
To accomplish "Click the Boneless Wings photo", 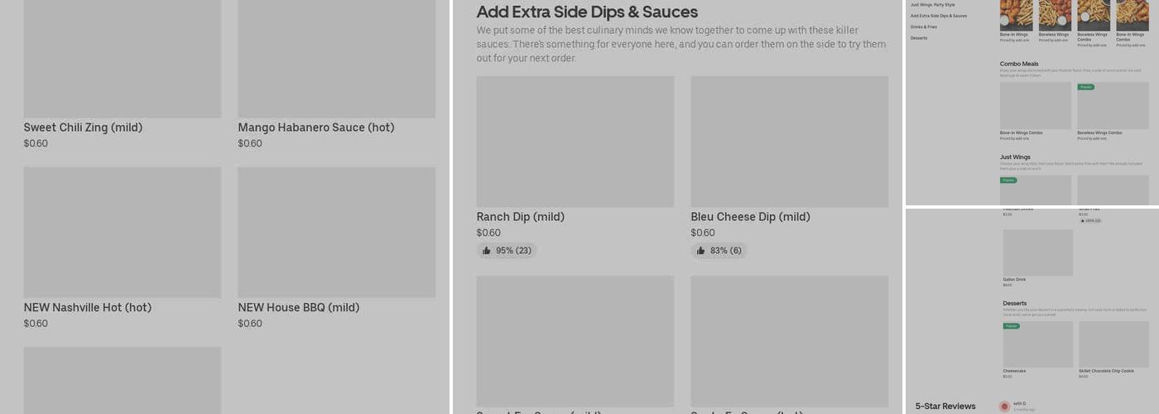I will point(1055,15).
